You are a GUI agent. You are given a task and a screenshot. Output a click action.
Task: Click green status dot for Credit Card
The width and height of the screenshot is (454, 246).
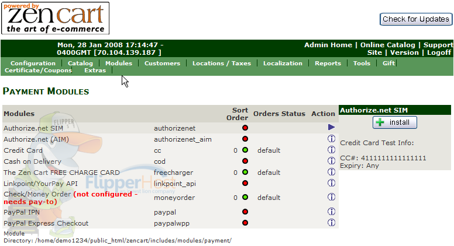[245, 150]
